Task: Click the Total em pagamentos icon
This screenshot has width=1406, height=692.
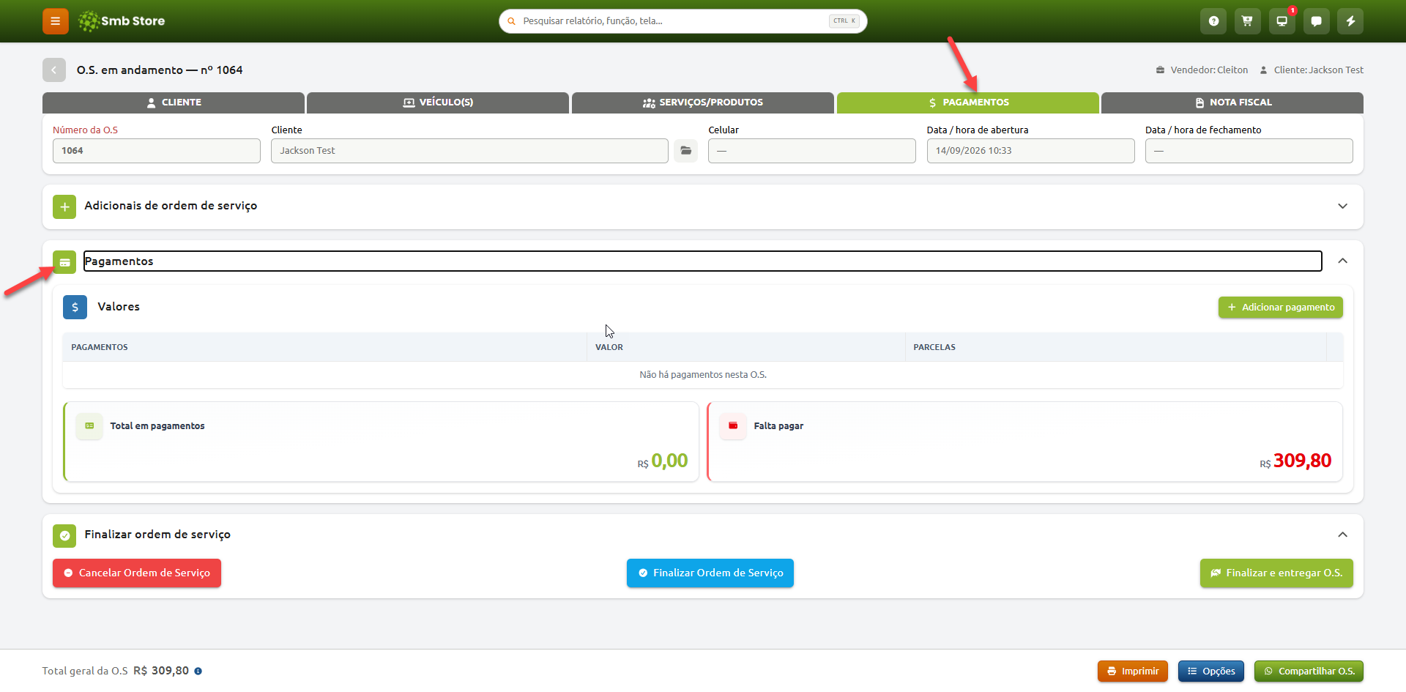Action: (x=89, y=426)
